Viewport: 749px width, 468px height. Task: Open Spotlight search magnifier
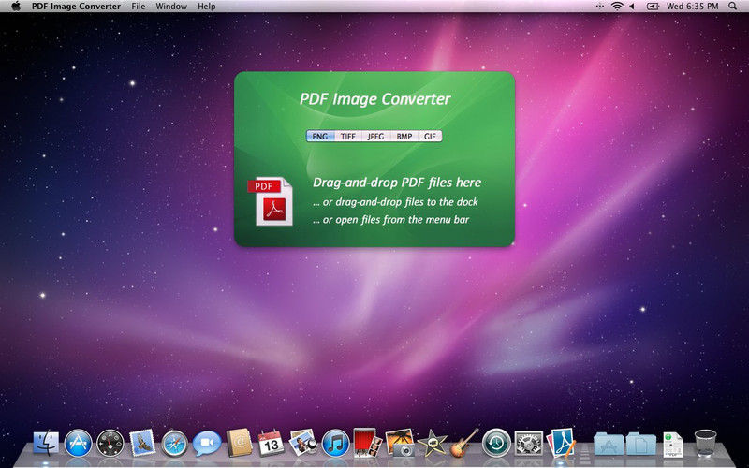click(x=733, y=7)
